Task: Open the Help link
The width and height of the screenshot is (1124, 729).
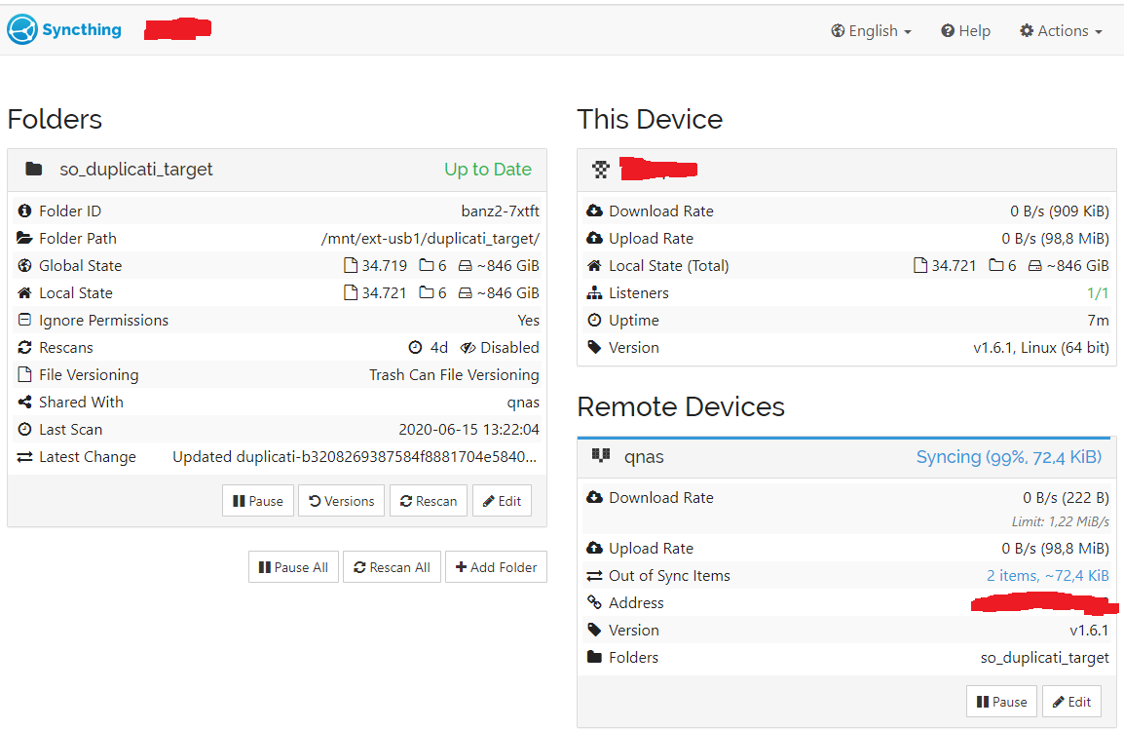Action: (965, 31)
